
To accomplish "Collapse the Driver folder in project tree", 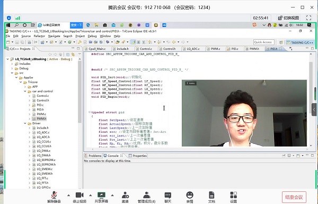I will [25, 123].
